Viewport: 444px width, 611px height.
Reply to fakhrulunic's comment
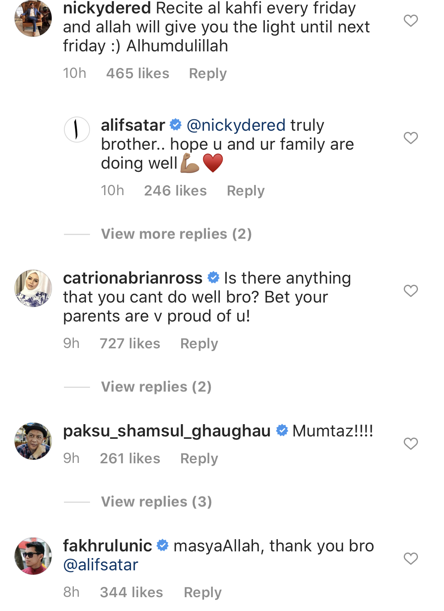point(202,592)
